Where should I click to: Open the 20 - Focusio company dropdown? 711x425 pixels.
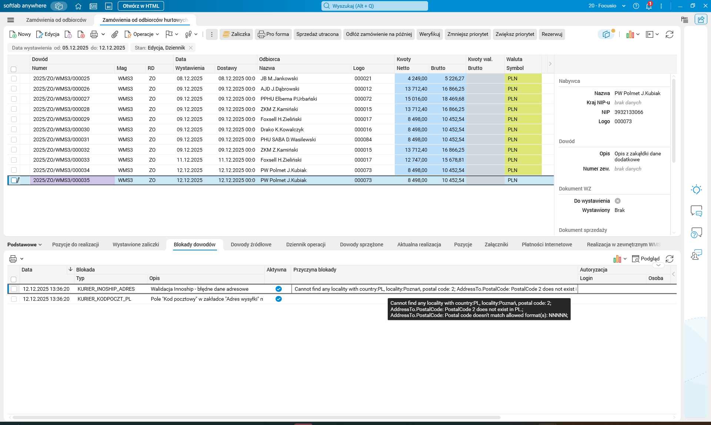pos(607,6)
